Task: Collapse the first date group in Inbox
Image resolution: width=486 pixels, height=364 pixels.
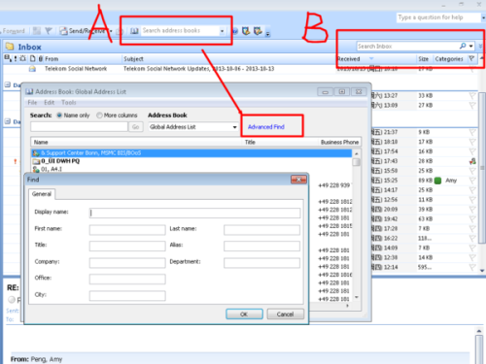Action: 8,85
